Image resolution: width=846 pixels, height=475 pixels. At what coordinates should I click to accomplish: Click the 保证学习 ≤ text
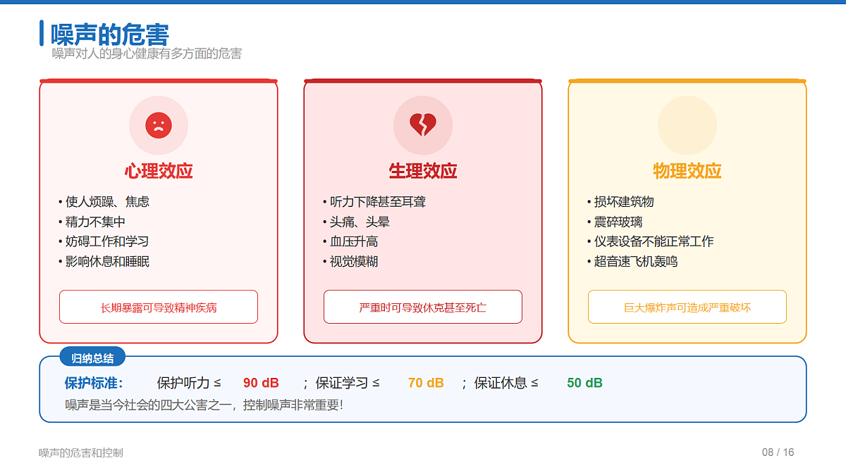coord(348,383)
